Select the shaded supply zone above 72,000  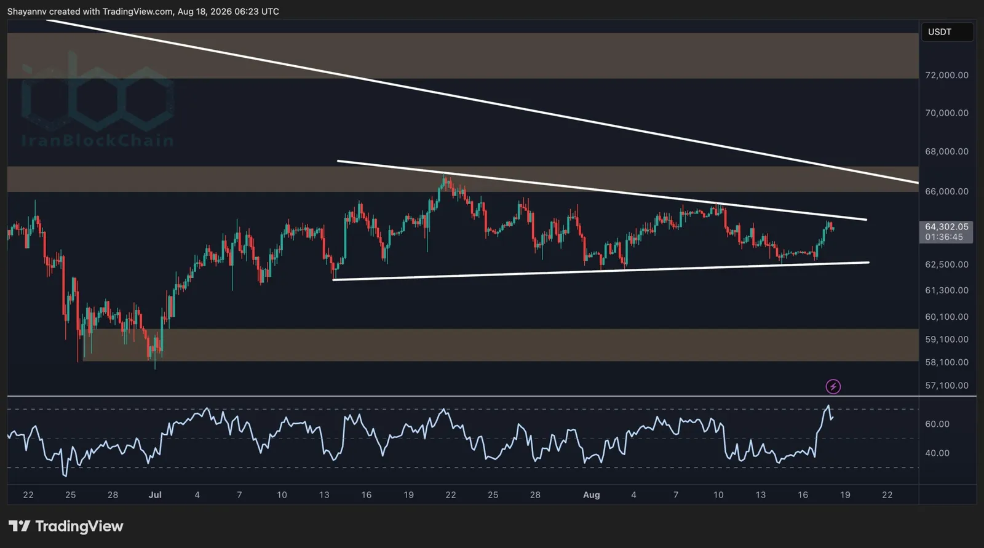coord(462,55)
